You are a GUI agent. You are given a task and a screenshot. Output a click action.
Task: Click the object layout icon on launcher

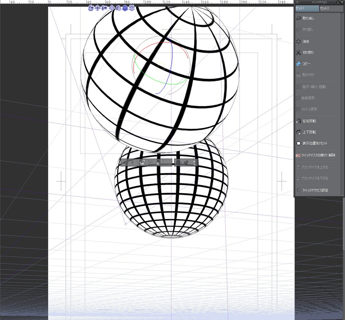point(186,163)
